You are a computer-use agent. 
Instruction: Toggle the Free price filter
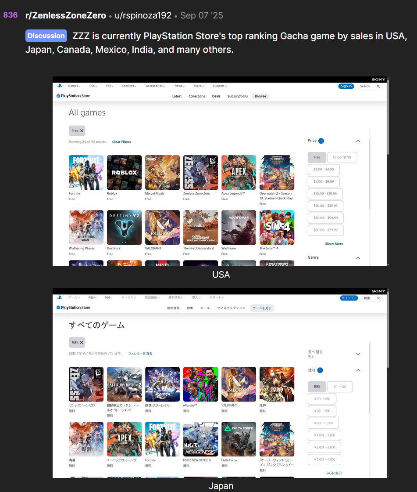(317, 157)
